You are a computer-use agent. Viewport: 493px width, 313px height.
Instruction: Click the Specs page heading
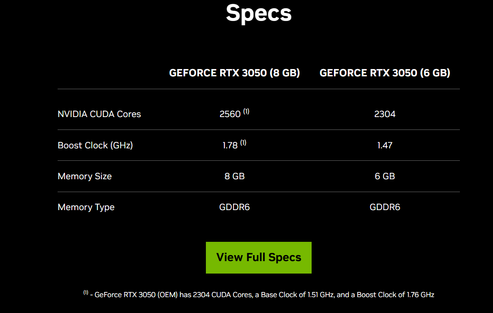[x=259, y=13]
